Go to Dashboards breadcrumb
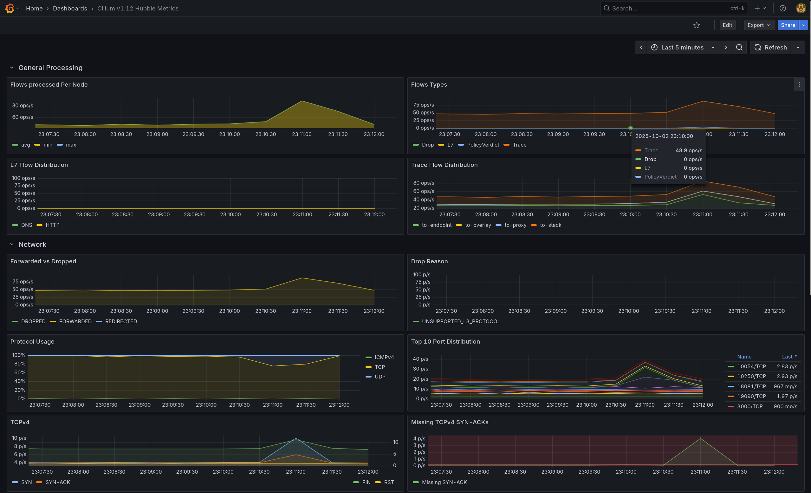The width and height of the screenshot is (811, 493). tap(70, 8)
